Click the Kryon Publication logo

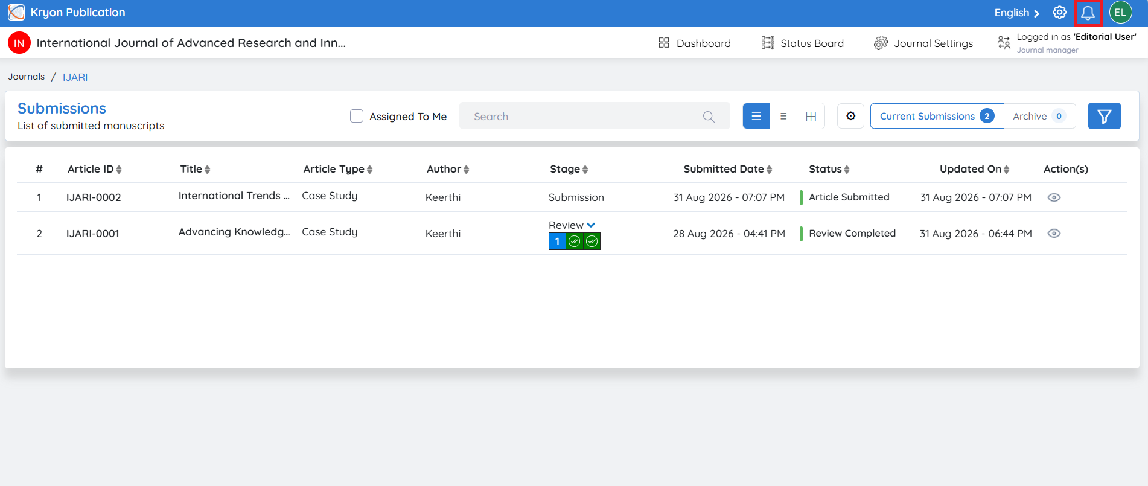point(16,12)
